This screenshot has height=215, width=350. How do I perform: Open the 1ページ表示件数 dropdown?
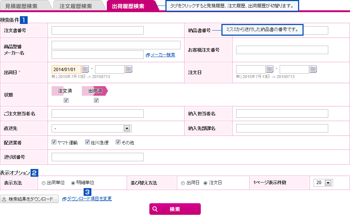pyautogui.click(x=328, y=183)
